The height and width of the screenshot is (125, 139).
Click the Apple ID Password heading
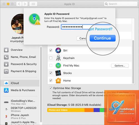coord(57,14)
